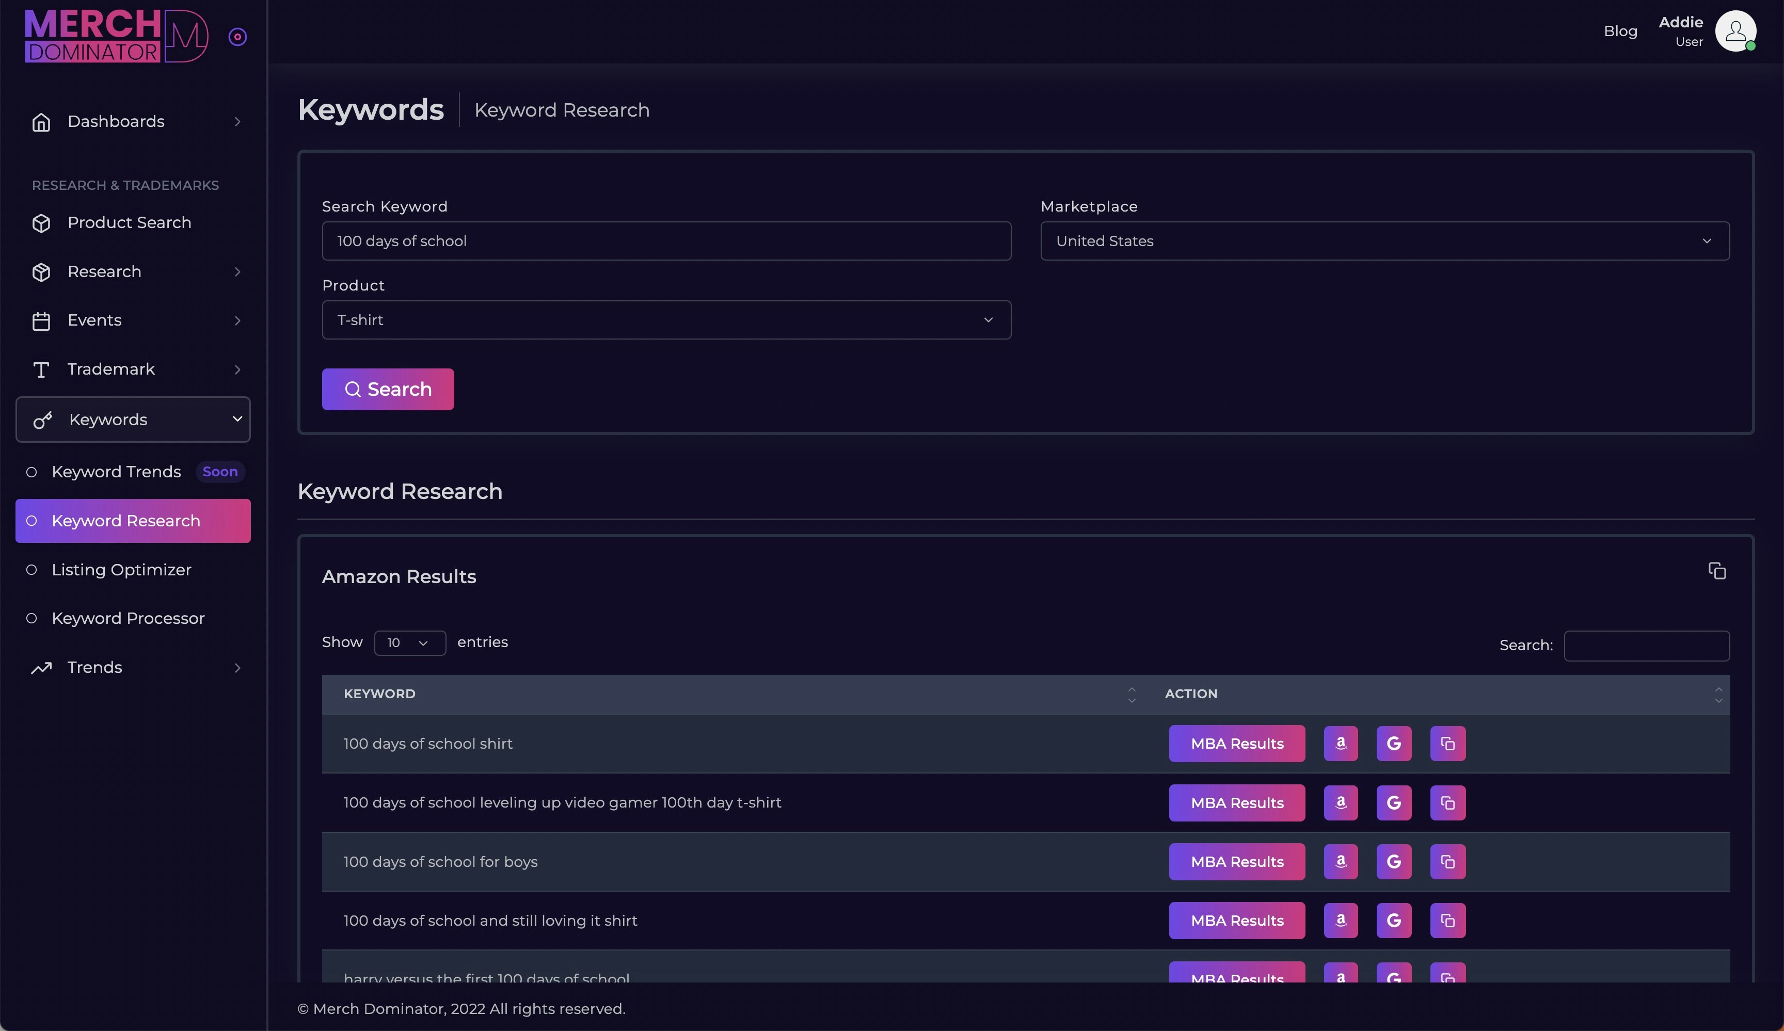Image resolution: width=1784 pixels, height=1031 pixels.
Task: Change Show entries count dropdown
Action: pos(410,642)
